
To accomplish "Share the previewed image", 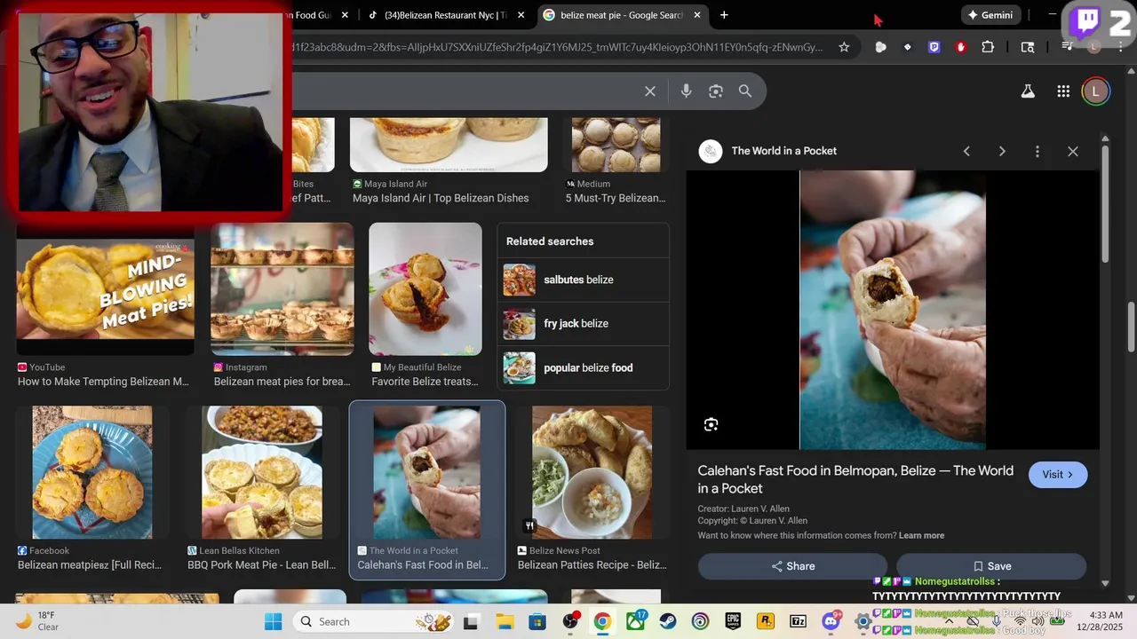I will (792, 566).
